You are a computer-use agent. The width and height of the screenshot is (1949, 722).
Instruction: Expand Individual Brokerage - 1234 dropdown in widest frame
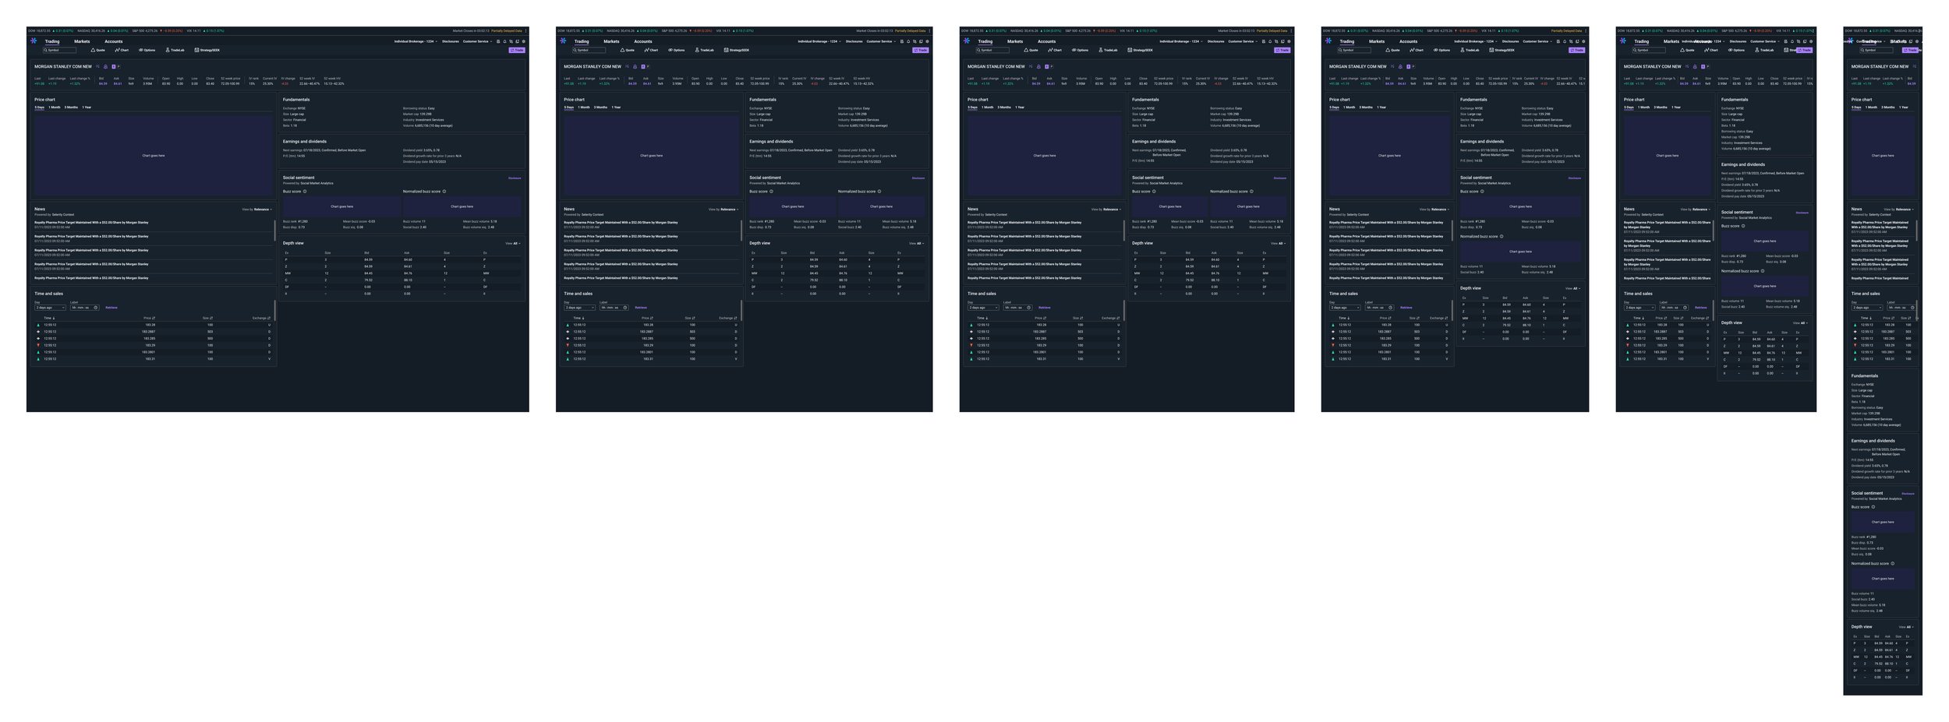pos(416,41)
